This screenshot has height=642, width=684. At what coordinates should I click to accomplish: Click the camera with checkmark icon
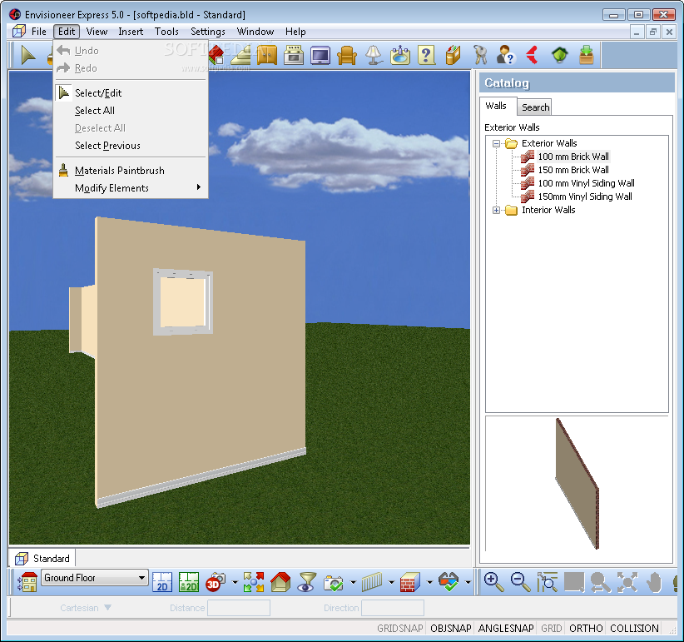tap(334, 582)
